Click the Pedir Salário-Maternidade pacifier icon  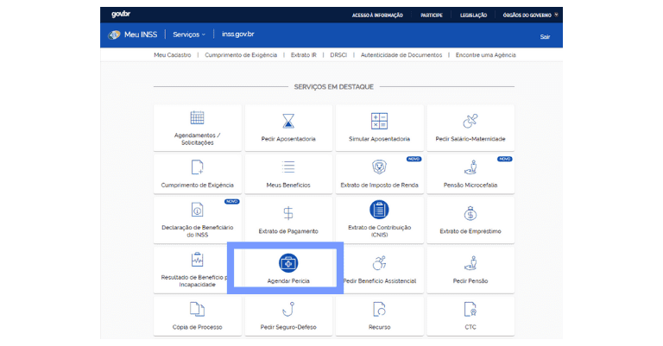(x=470, y=121)
